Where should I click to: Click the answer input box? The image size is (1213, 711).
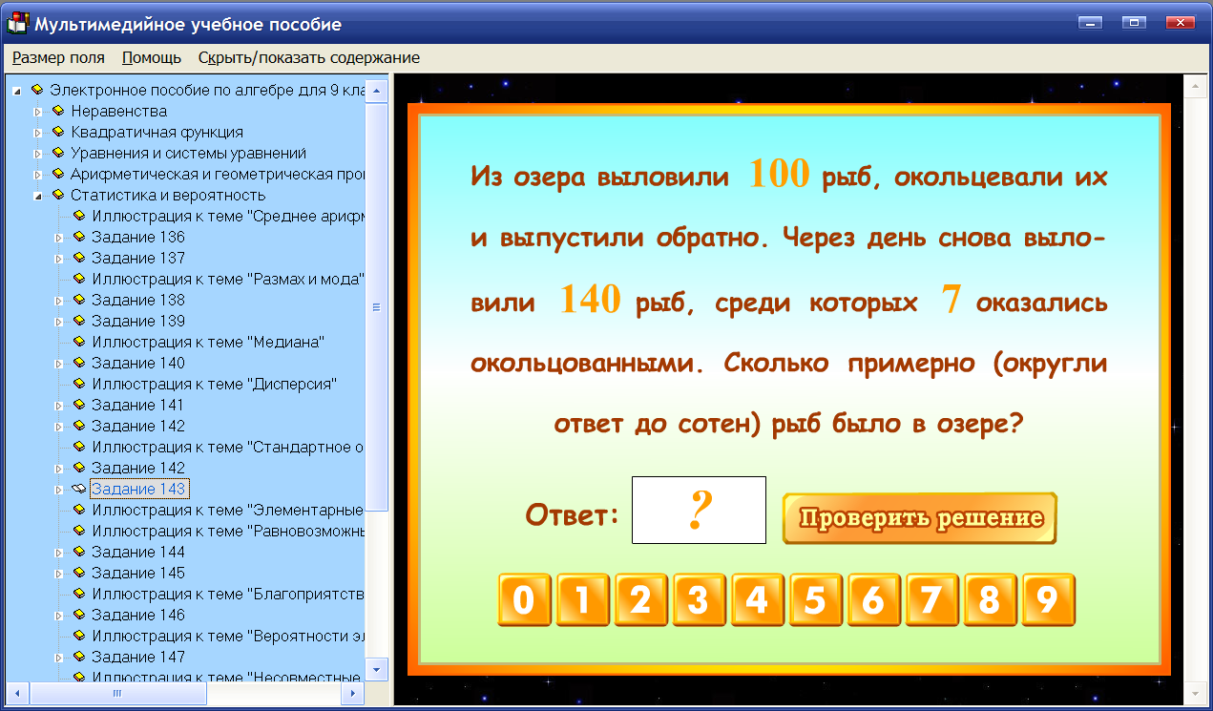[699, 510]
